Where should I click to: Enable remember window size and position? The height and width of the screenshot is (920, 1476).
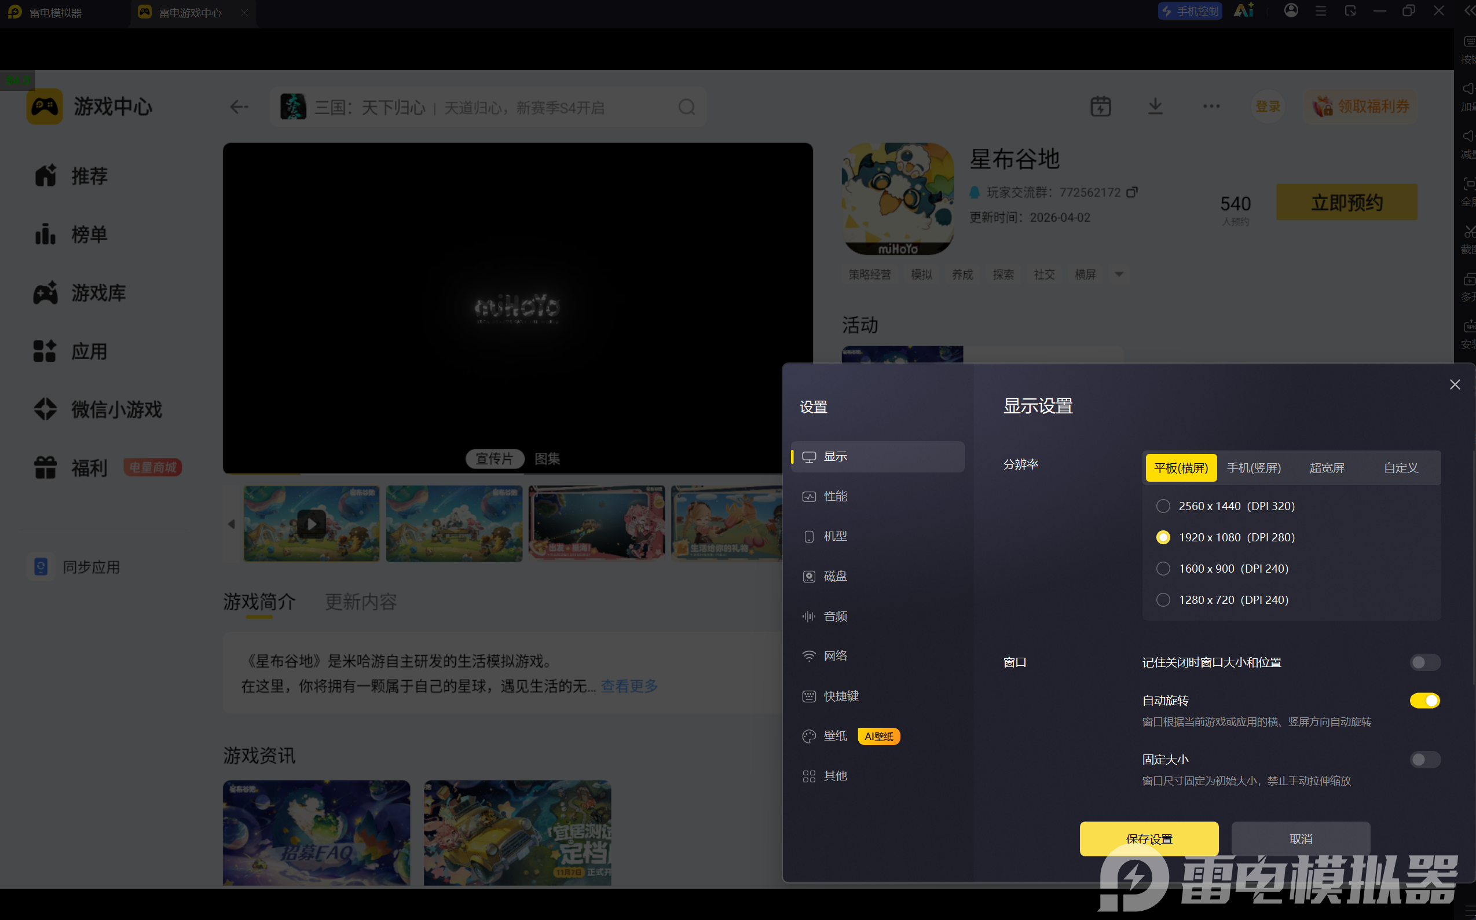[1424, 662]
